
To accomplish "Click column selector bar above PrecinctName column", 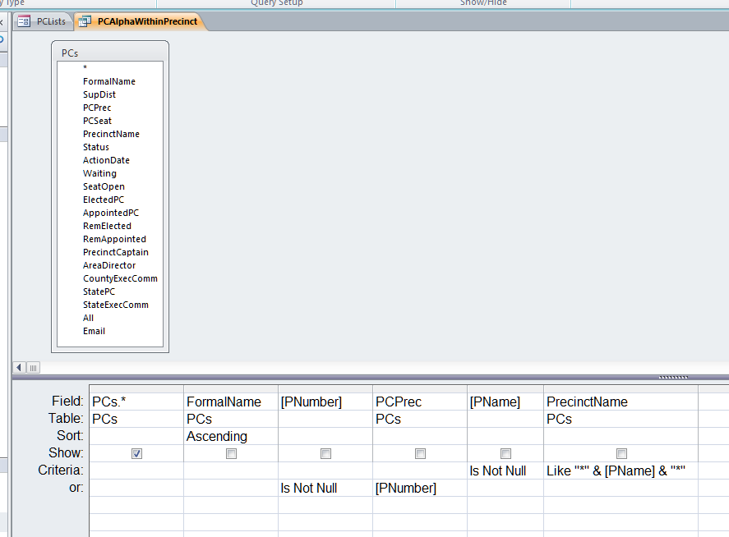I will pyautogui.click(x=621, y=388).
